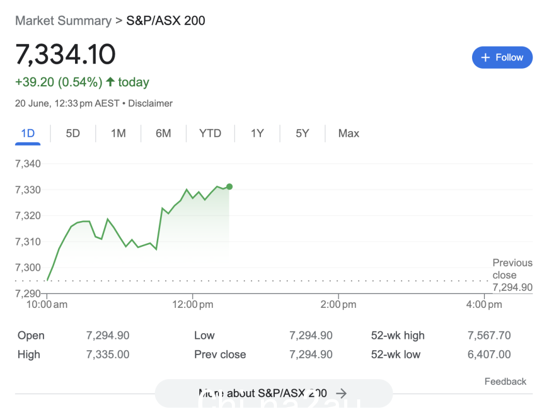Click the Low label in stats table
This screenshot has width=559, height=420.
coord(204,335)
